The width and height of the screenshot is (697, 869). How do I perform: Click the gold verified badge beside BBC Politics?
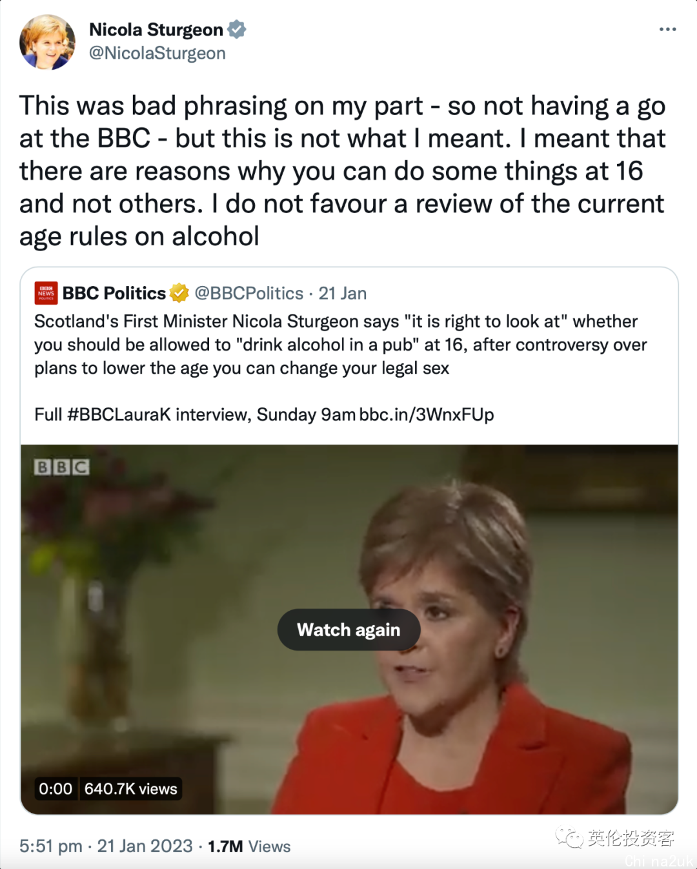click(179, 293)
